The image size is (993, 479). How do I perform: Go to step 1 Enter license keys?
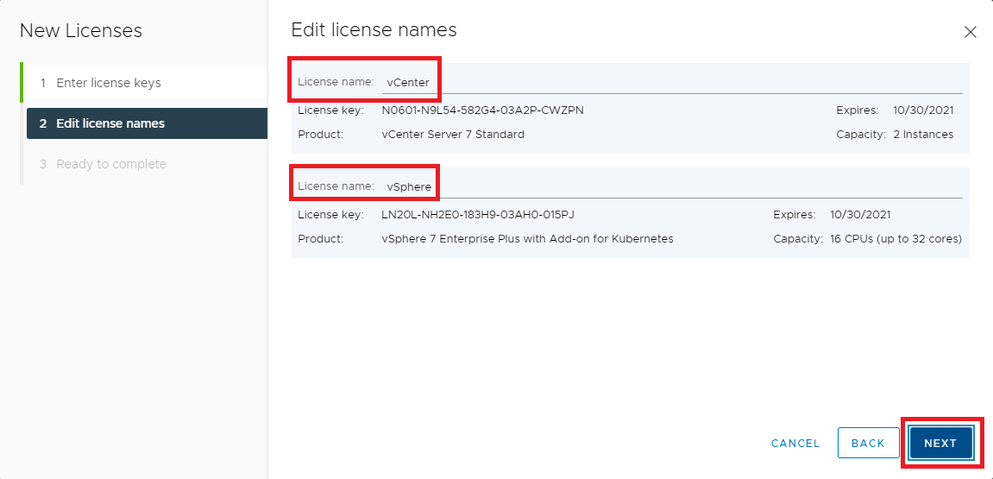pyautogui.click(x=108, y=84)
